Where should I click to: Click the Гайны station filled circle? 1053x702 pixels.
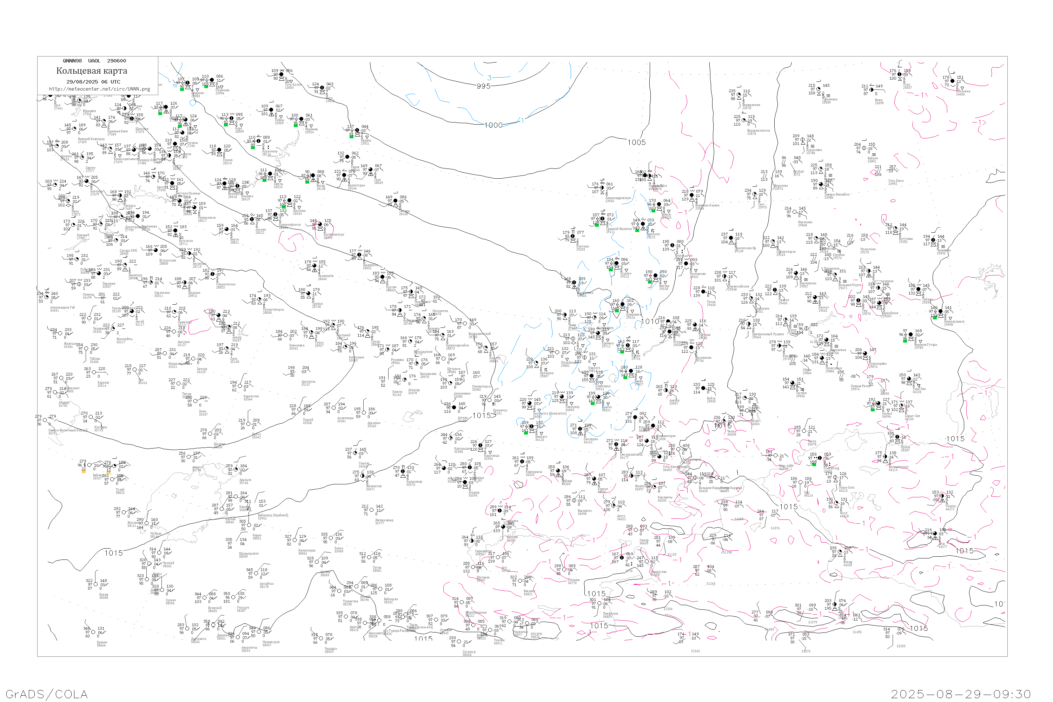click(271, 110)
